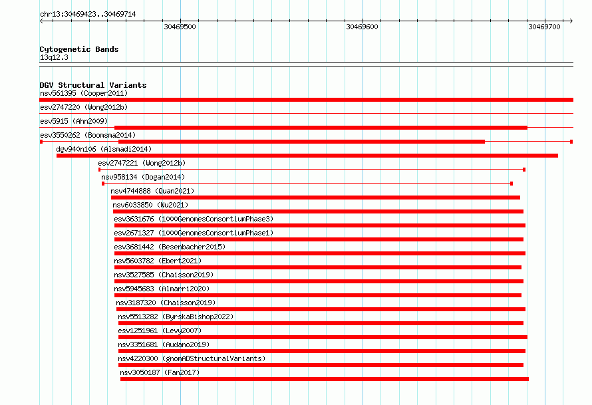Open nsv5513282 (ByrskaBishop2022) label
Viewport: 592px width, 405px height.
[x=176, y=317]
